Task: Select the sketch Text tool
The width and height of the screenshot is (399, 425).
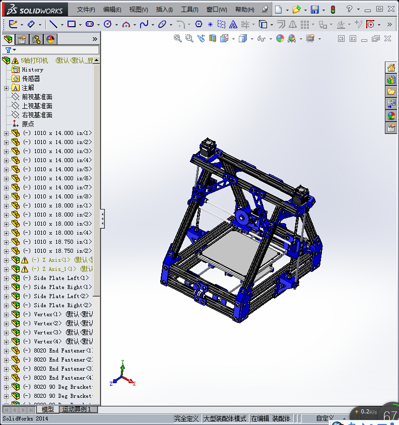Action: coord(233,24)
